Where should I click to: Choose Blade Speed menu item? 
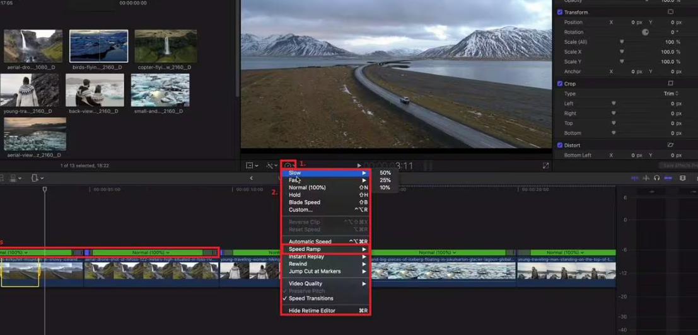(325, 202)
